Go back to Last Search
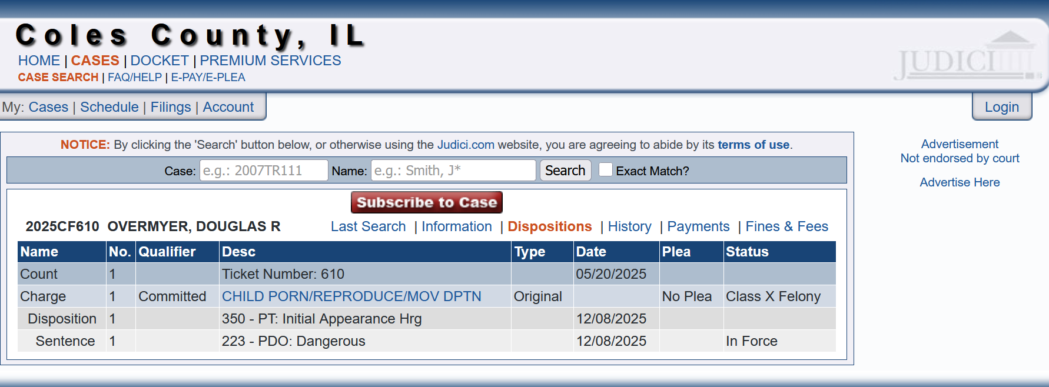1049x387 pixels. tap(368, 226)
